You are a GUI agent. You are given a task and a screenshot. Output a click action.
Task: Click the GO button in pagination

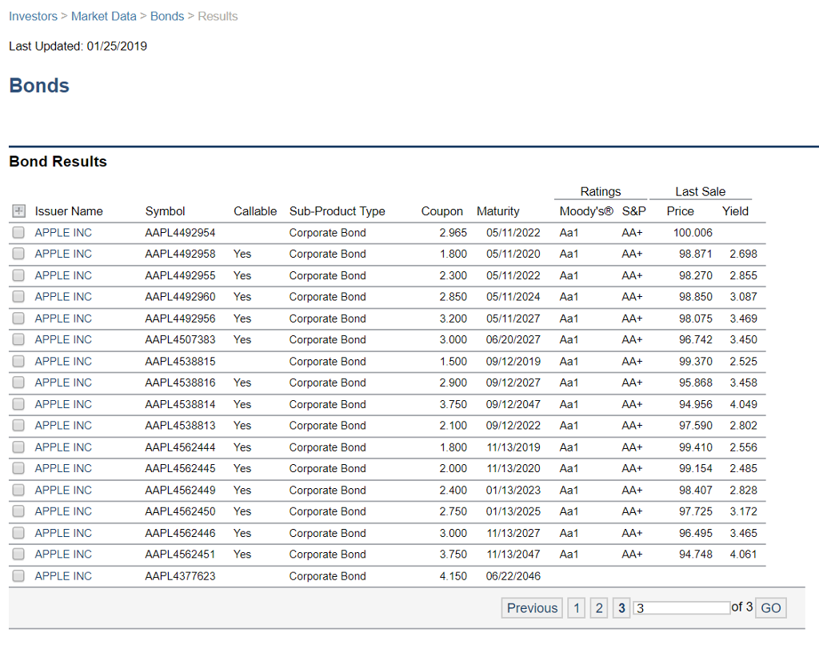[770, 607]
